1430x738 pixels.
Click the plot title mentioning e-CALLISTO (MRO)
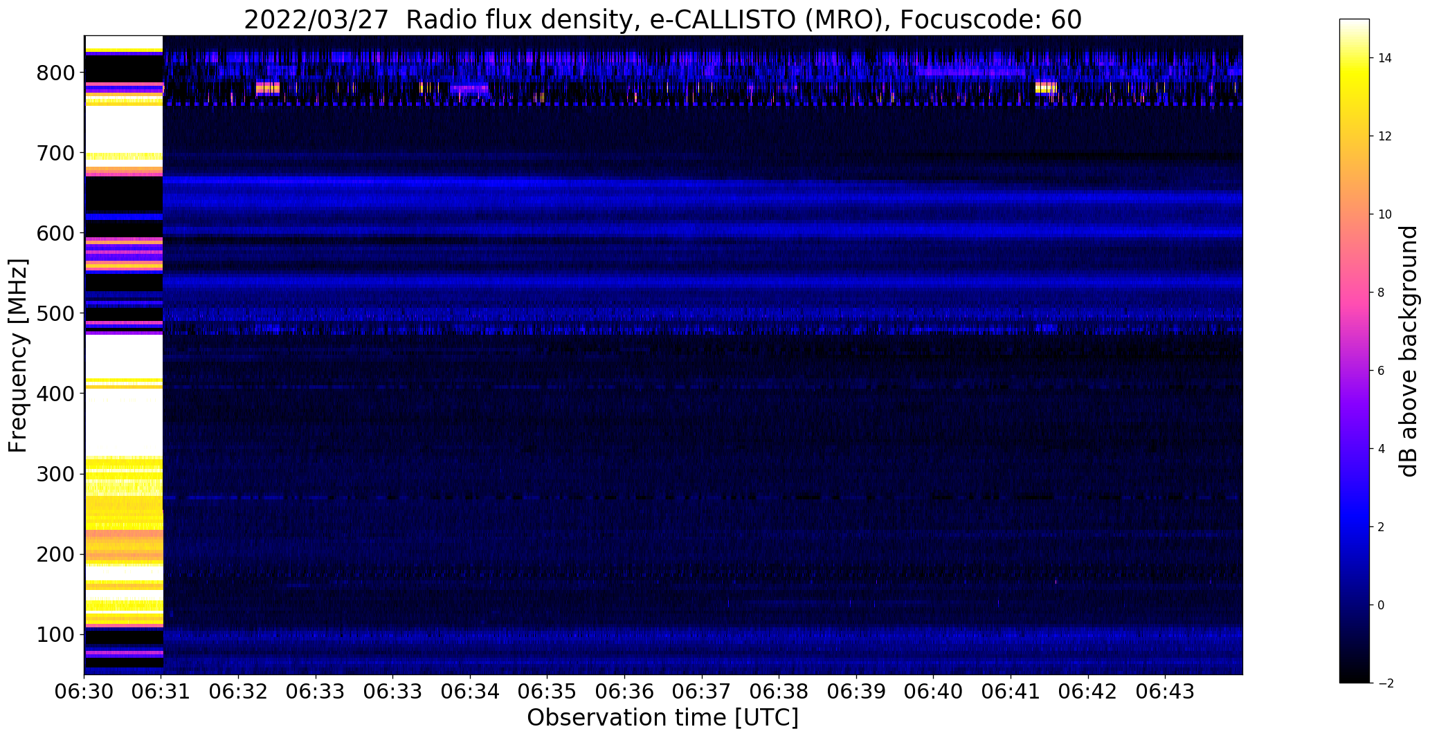coord(662,20)
